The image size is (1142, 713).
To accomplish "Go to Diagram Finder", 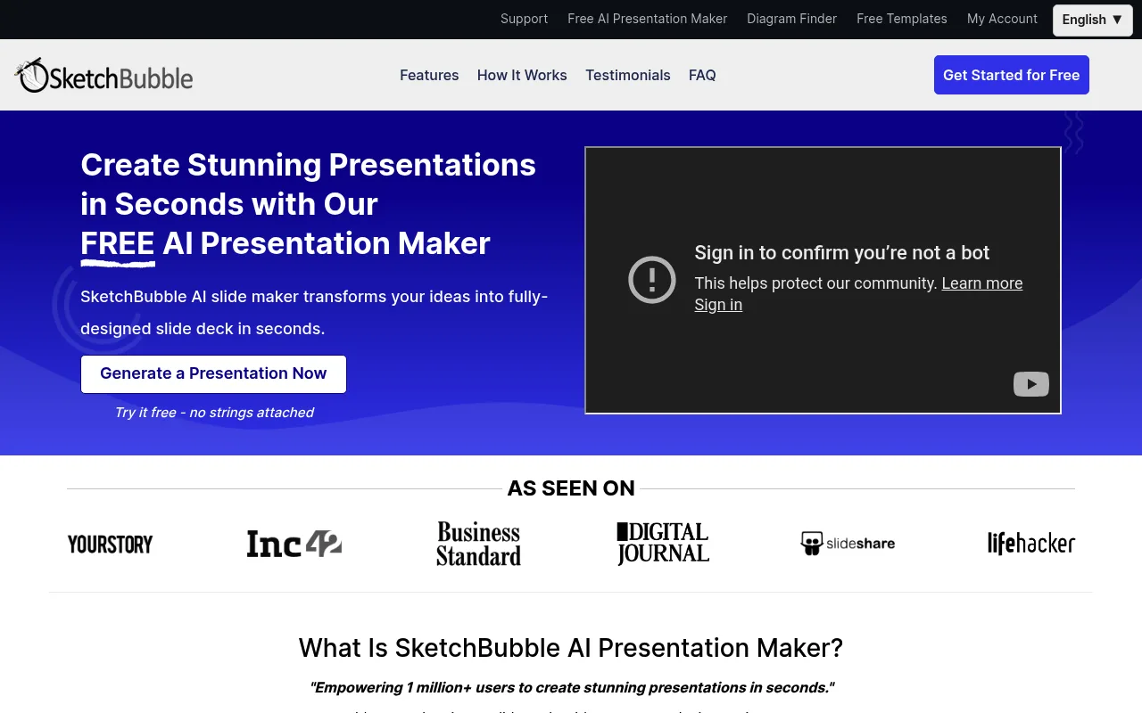I will 791,19.
